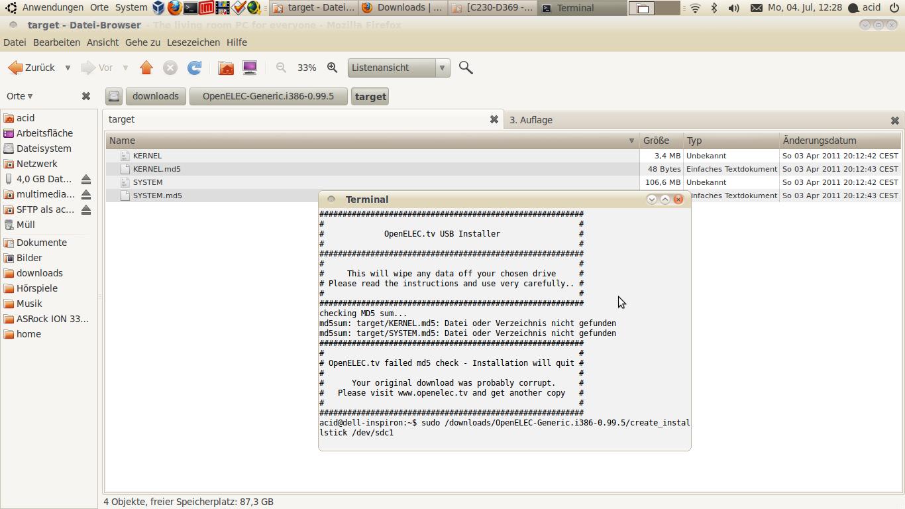Launch VirtualBox from the top panel

coord(158,8)
